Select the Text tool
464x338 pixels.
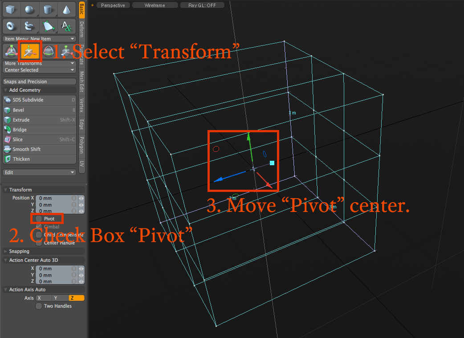66,26
